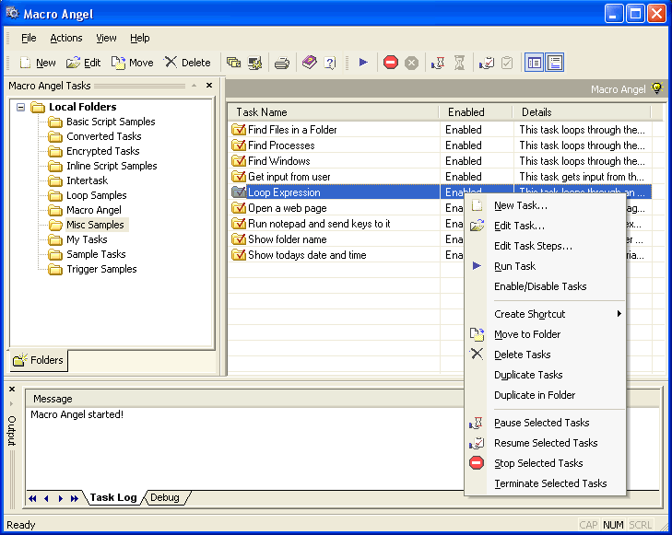672x535 pixels.
Task: Choose Pause Selected Tasks
Action: 545,423
